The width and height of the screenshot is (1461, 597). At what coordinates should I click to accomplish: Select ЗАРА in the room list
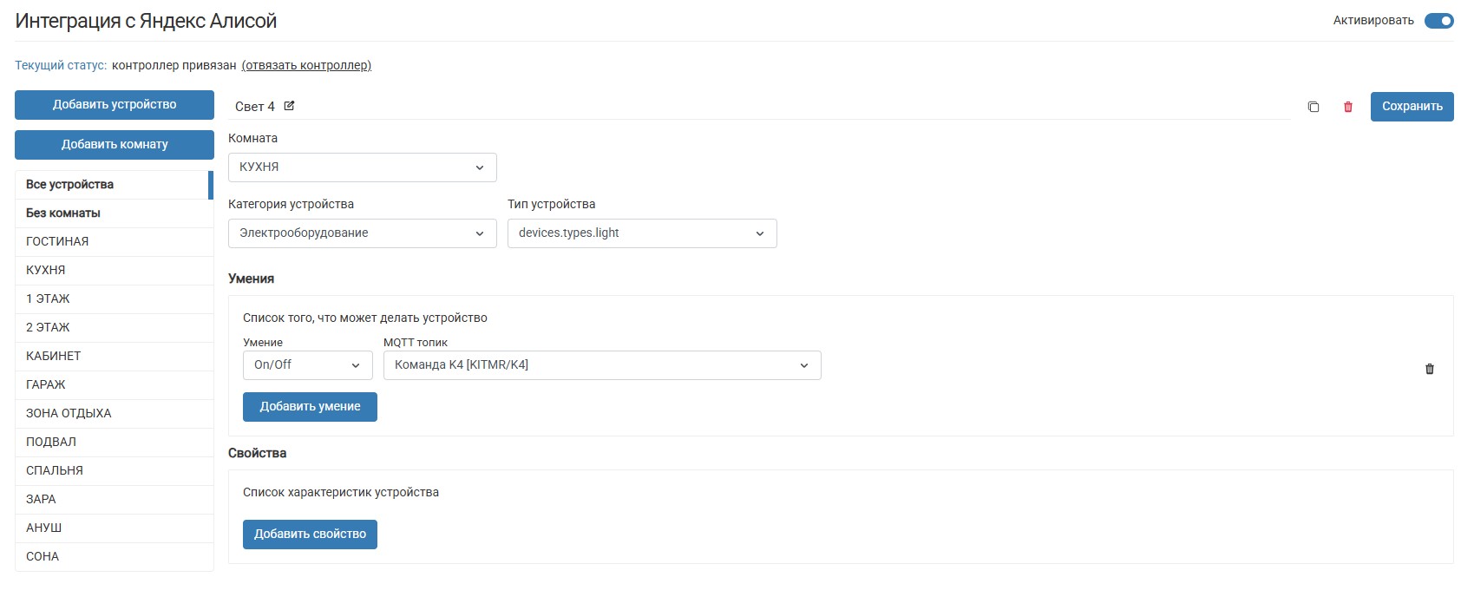pyautogui.click(x=114, y=500)
